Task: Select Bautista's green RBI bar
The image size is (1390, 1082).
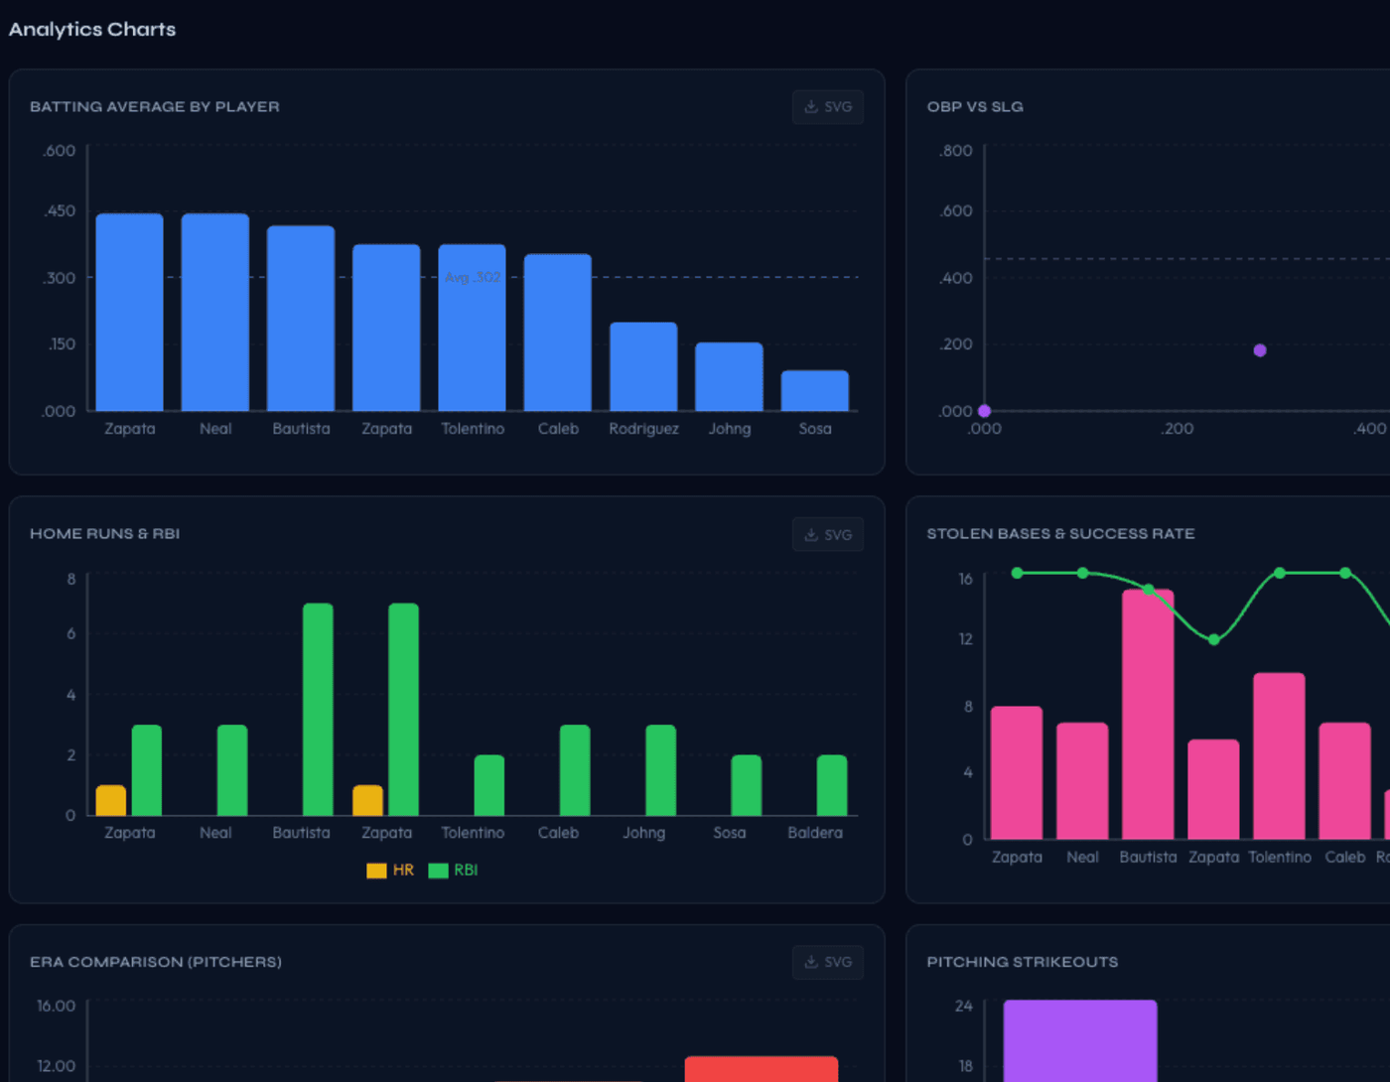Action: pos(318,710)
